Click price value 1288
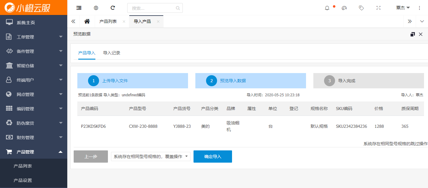Image resolution: width=428 pixels, height=188 pixels. (379, 126)
